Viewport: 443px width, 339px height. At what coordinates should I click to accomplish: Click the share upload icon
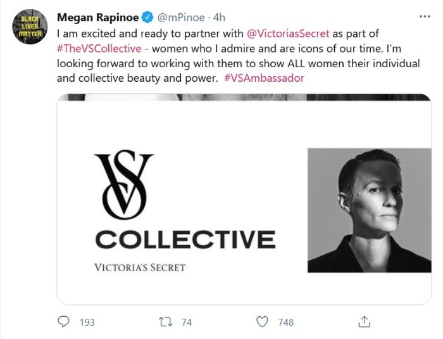tap(364, 322)
